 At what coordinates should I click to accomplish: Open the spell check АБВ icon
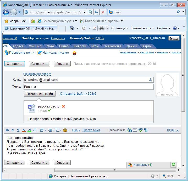141,130
